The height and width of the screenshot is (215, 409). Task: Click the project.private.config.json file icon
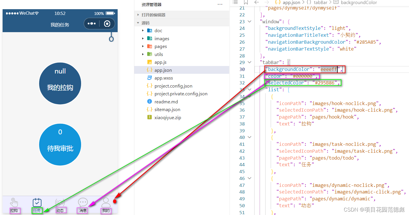tap(150, 94)
